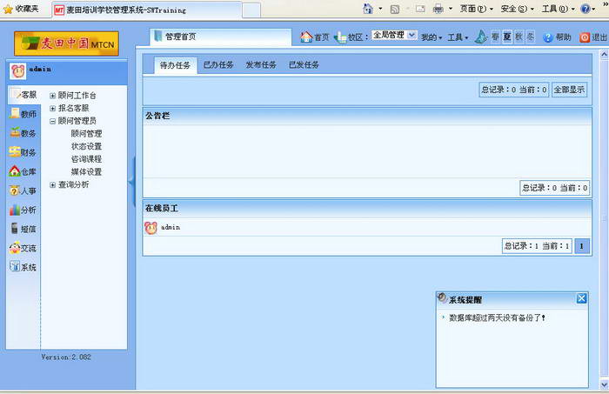Open the 交流 (Communication) sidebar module
Viewport: 609px width, 394px height.
click(23, 248)
